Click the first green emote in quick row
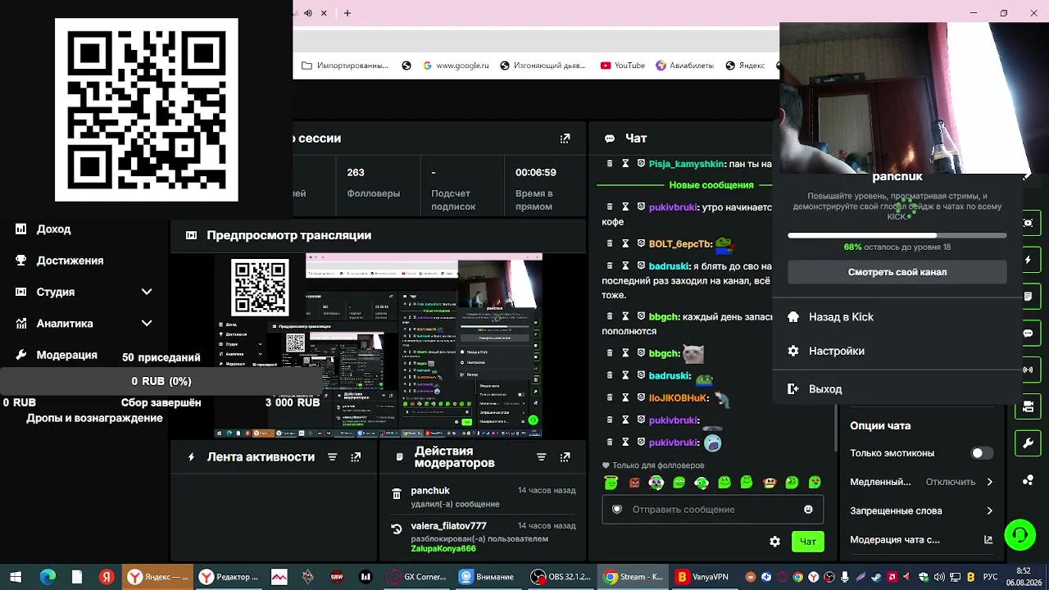 coord(611,483)
